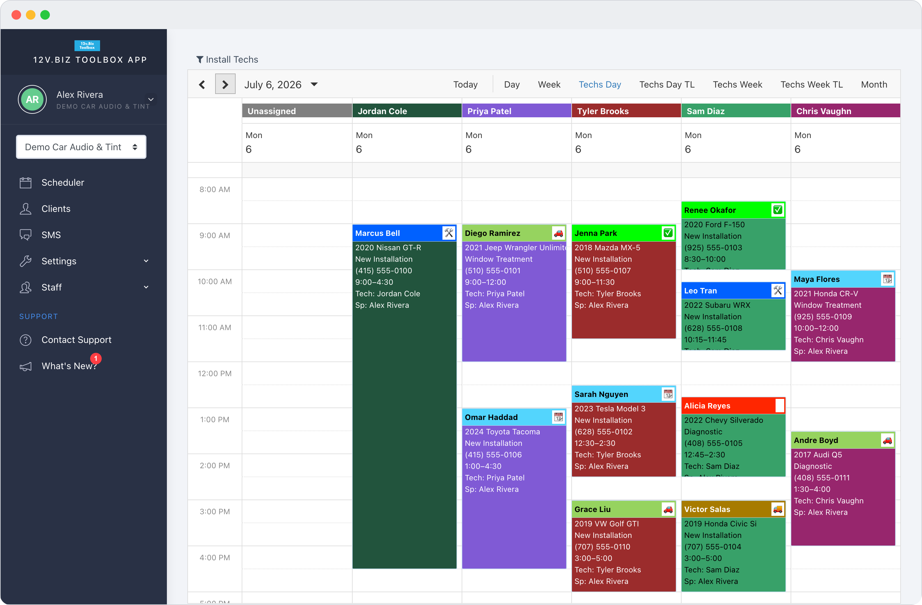The height and width of the screenshot is (605, 922).
Task: Toggle the green checkmark on Renee Okafor card
Action: tap(777, 210)
